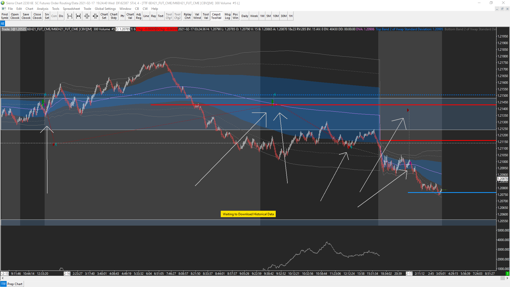Viewport: 510px width, 287px height.
Task: Click the Find Symb button
Action: 5,16
